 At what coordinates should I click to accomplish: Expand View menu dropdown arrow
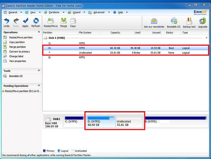click(x=40, y=12)
